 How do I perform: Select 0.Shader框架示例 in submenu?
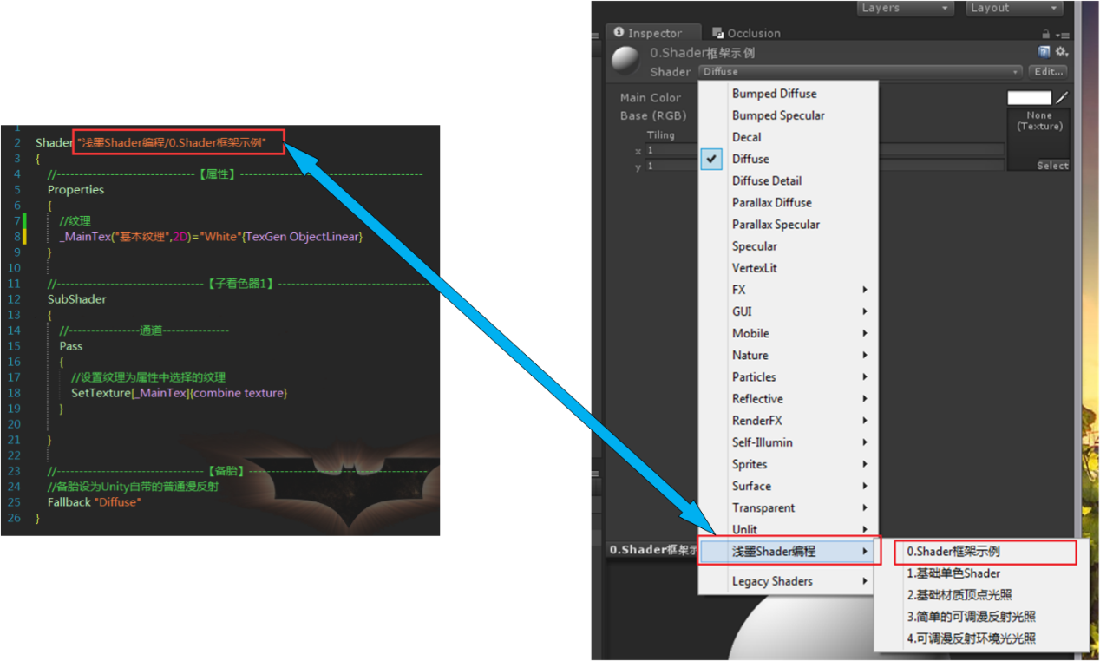pos(985,552)
